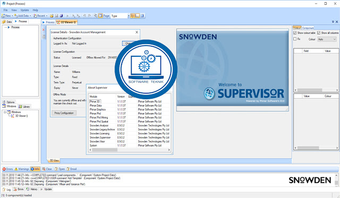Click the redo arrow toolbar icon

click(x=89, y=16)
